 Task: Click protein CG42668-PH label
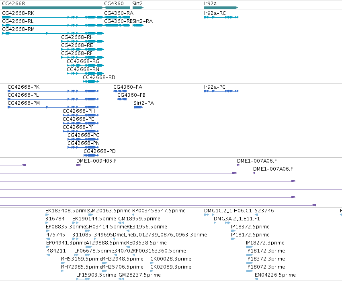point(79,111)
